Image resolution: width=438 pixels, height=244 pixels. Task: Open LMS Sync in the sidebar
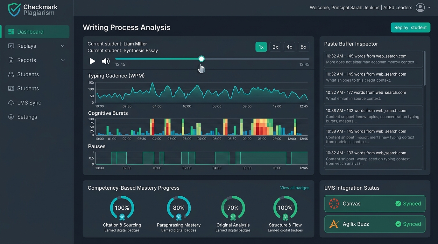coord(37,103)
